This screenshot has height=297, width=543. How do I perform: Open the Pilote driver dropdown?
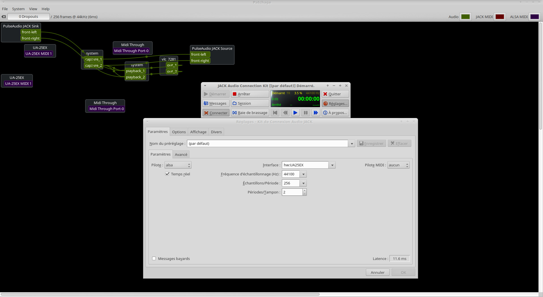[x=178, y=165]
